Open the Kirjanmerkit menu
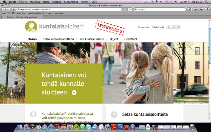The image size is (211, 132). coord(71,2)
